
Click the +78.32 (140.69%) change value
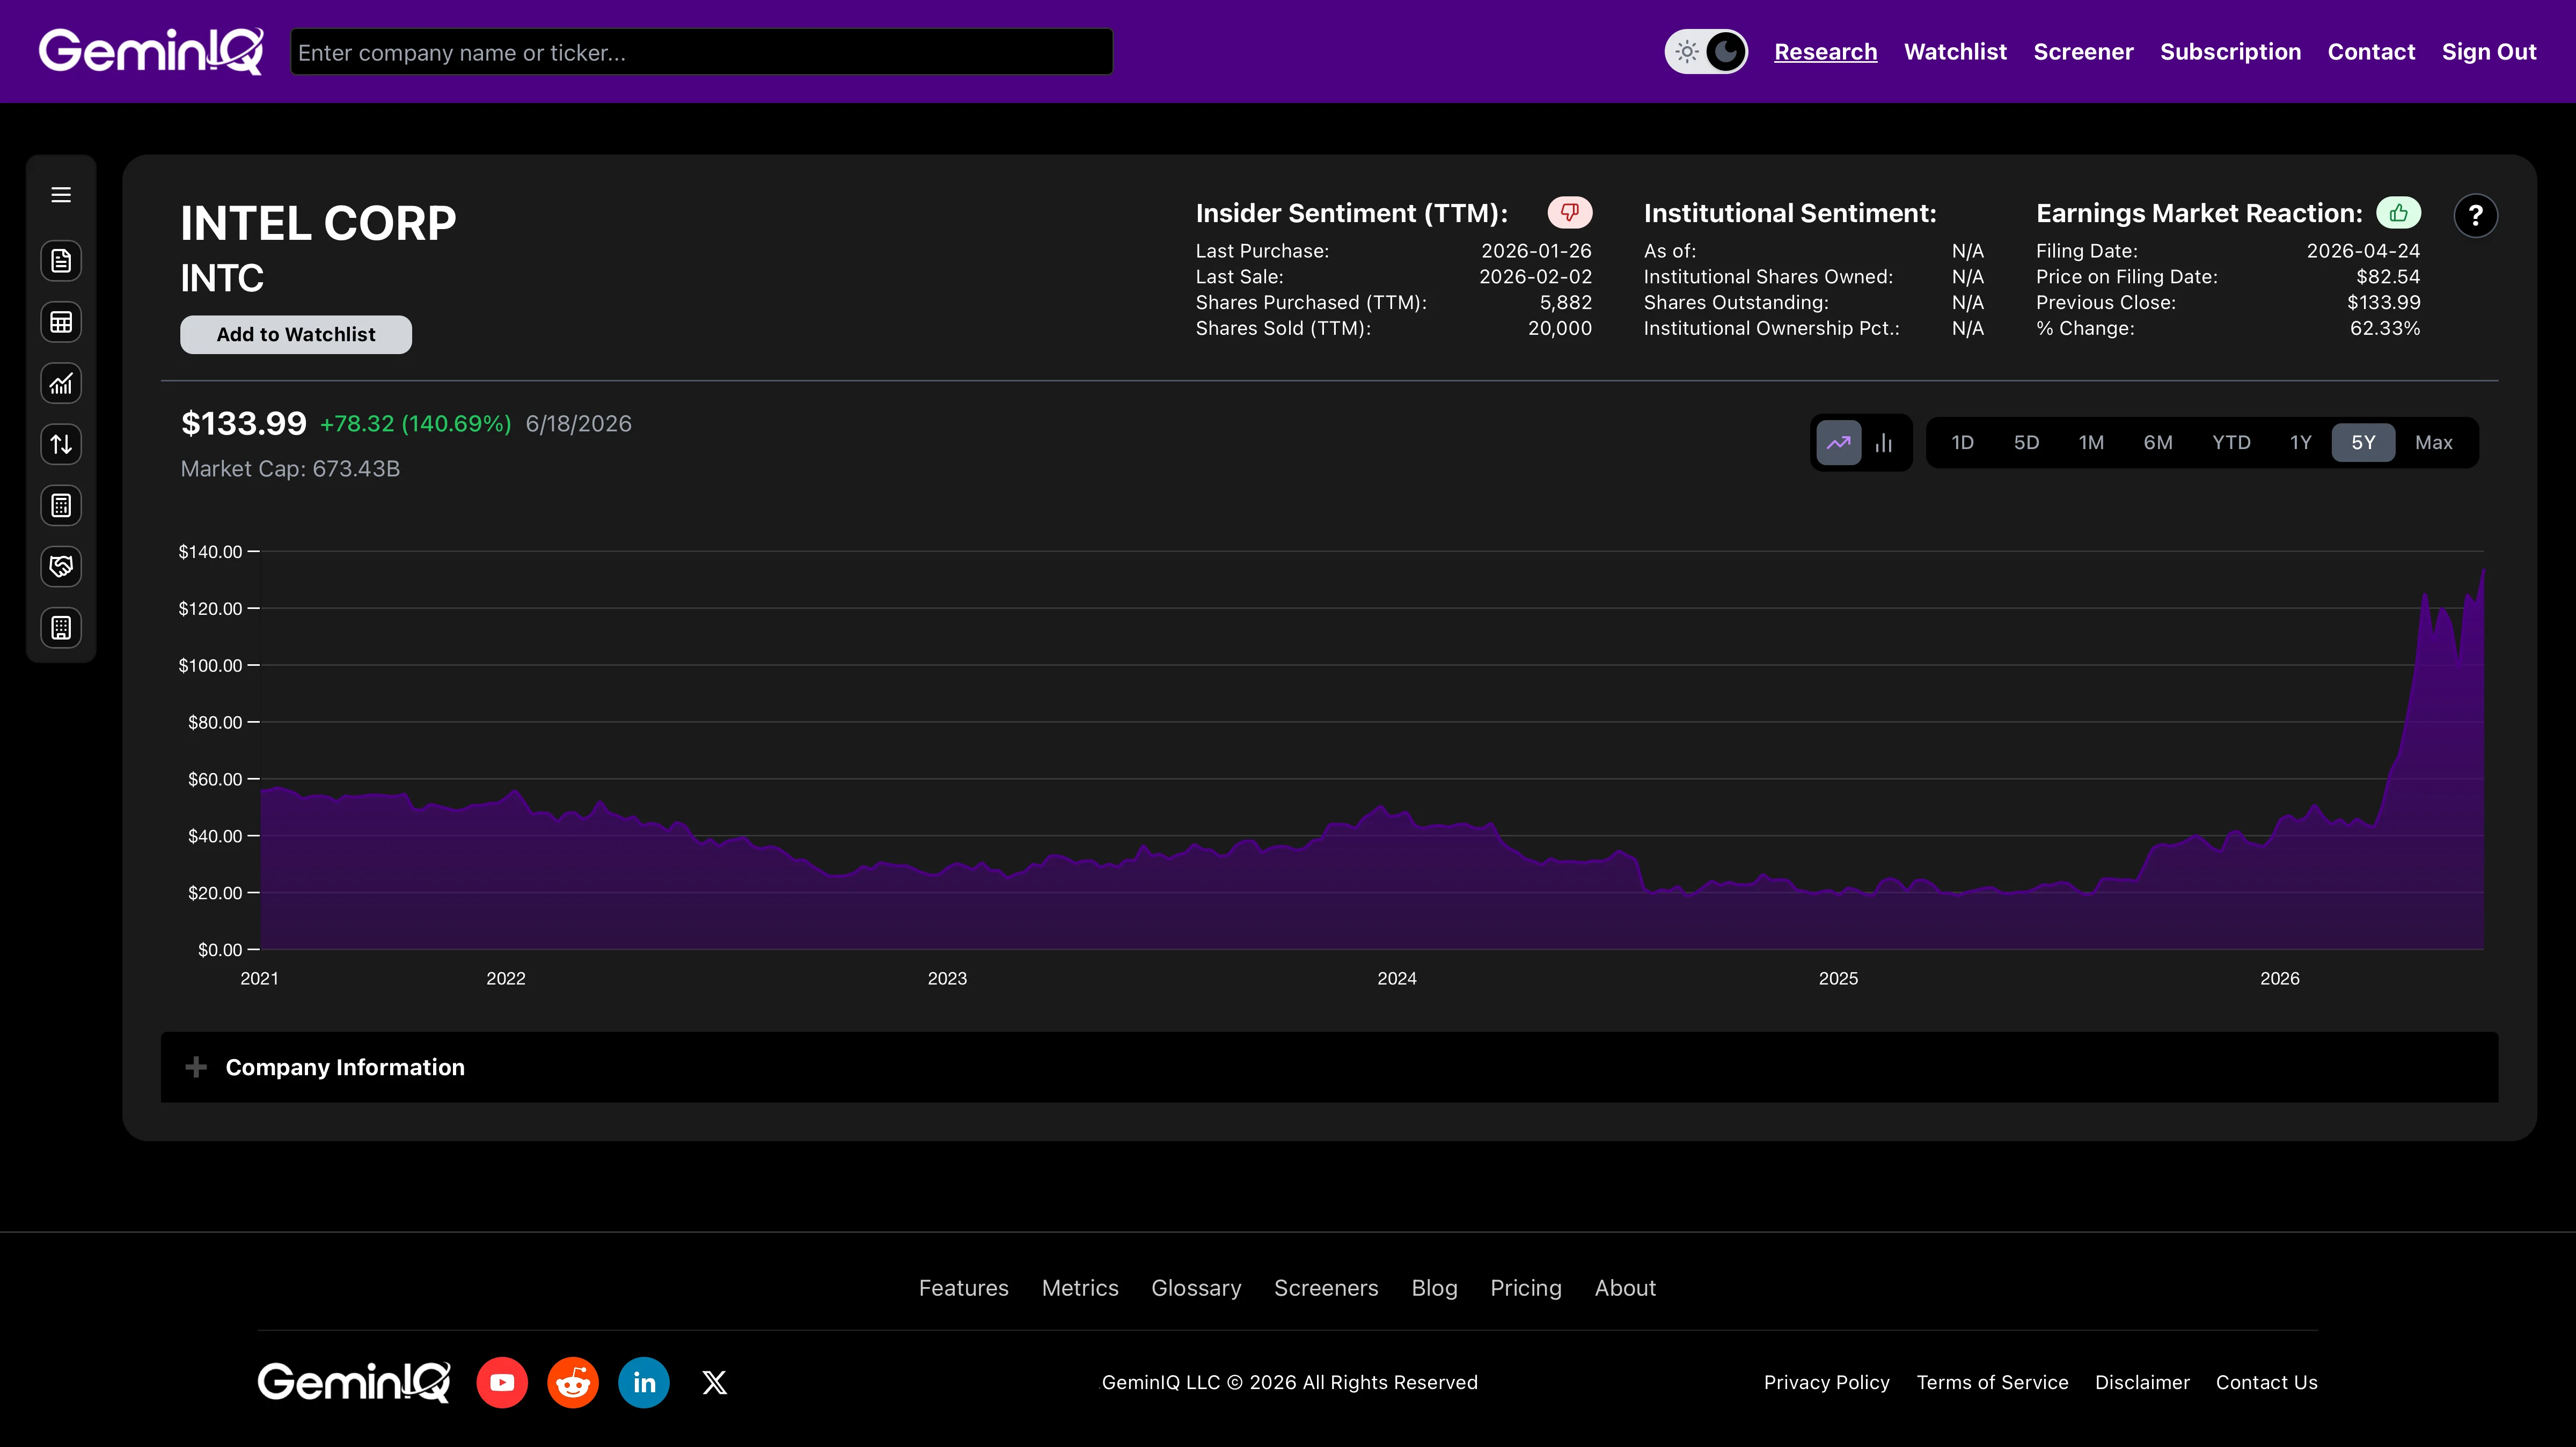[415, 423]
